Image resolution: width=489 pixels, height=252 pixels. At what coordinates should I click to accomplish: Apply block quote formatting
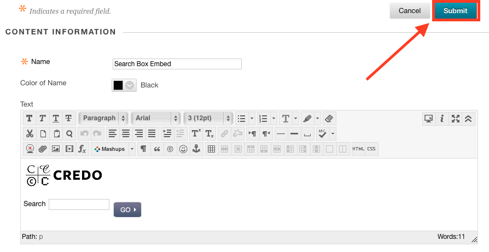pyautogui.click(x=157, y=149)
